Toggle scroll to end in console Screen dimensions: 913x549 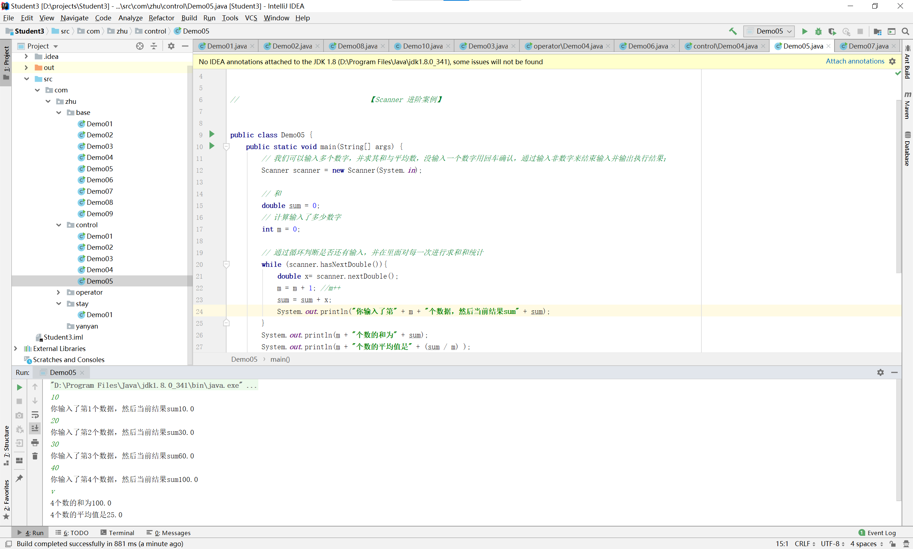click(35, 428)
